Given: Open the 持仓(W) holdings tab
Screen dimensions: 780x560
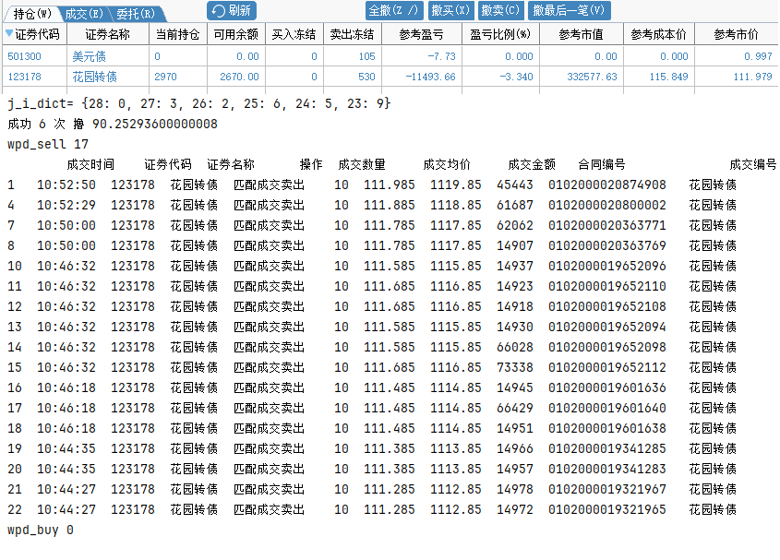Looking at the screenshot, I should (x=31, y=14).
